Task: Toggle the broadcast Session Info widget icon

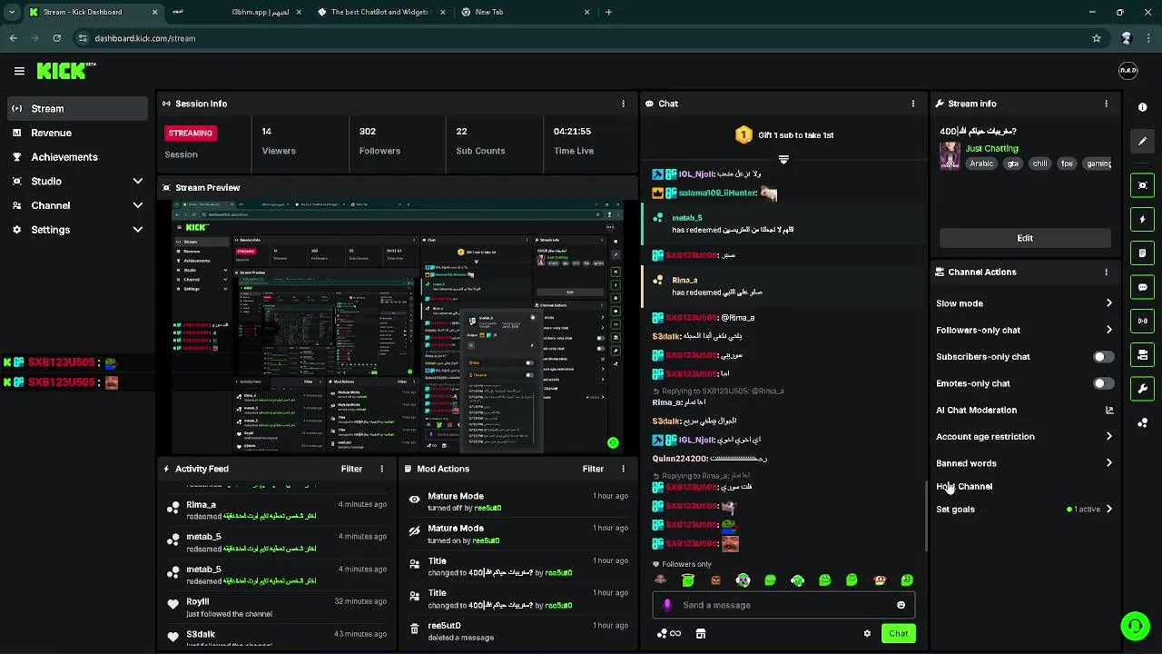Action: [x=1142, y=321]
